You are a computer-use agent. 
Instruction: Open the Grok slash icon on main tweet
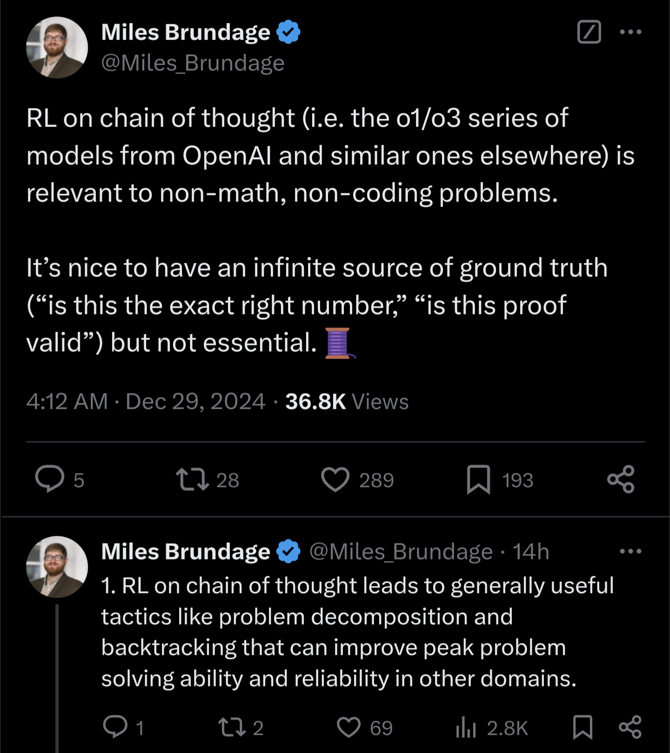589,32
